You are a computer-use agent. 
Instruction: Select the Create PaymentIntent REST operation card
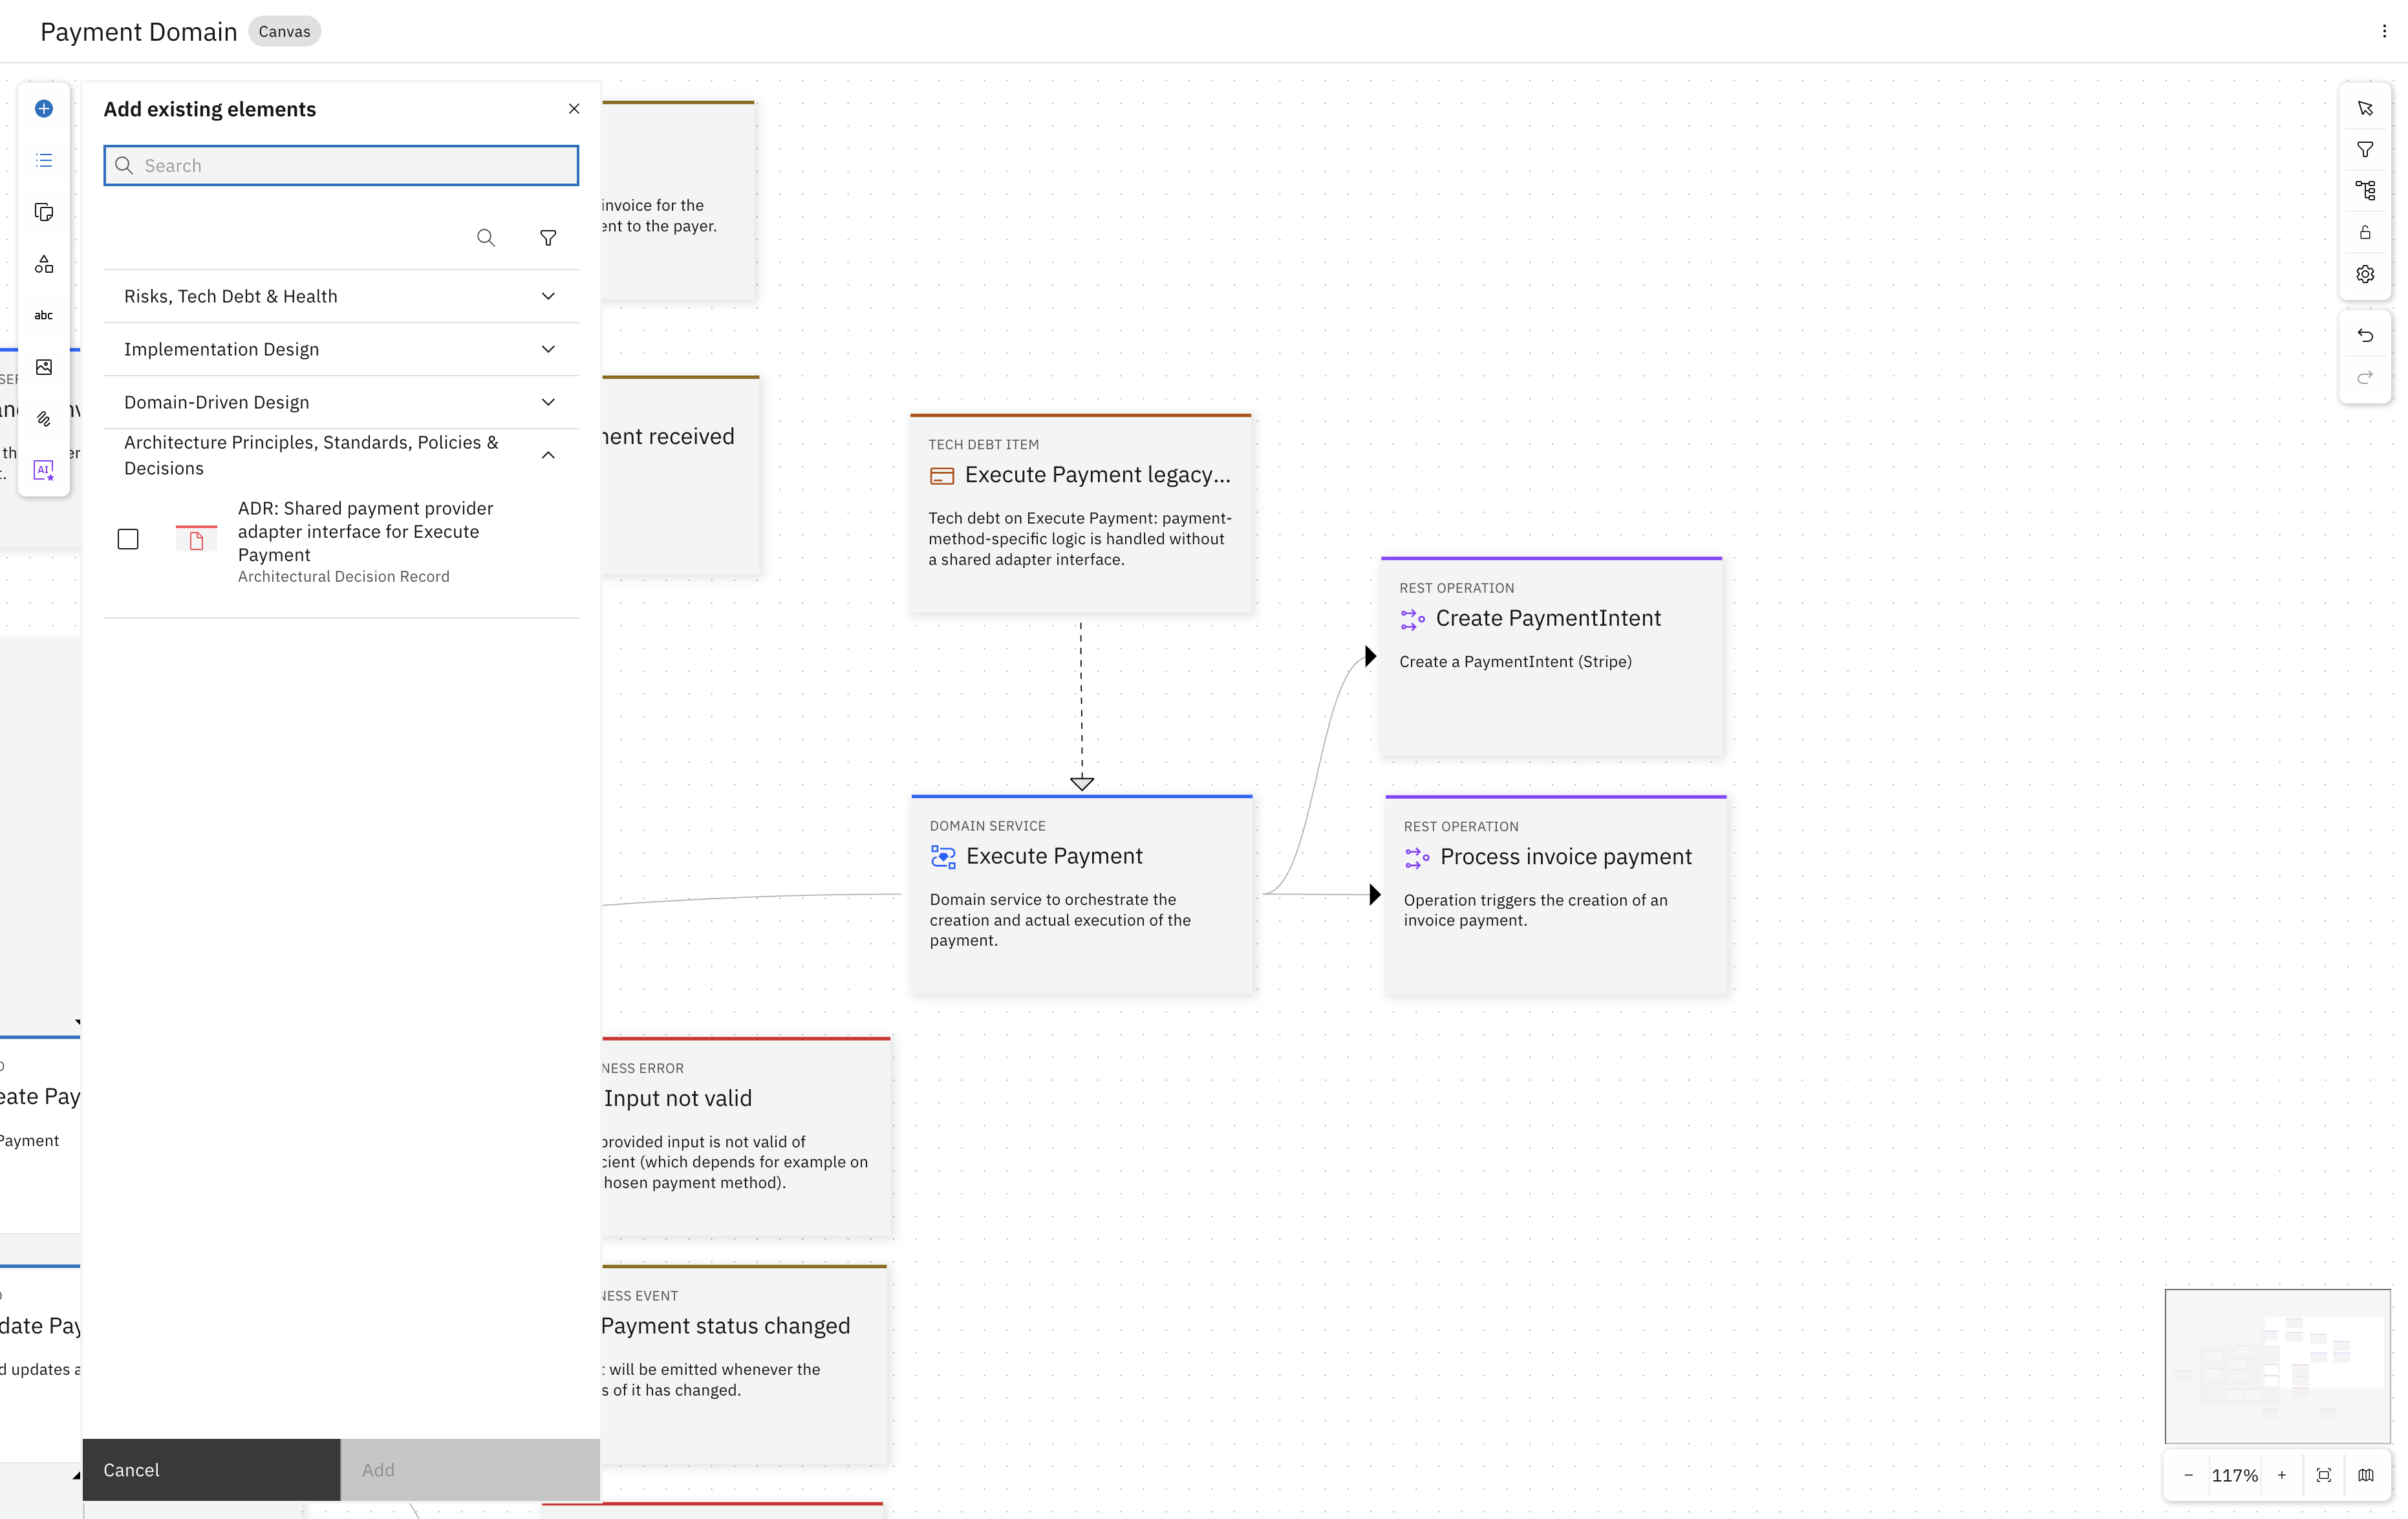click(x=1551, y=655)
